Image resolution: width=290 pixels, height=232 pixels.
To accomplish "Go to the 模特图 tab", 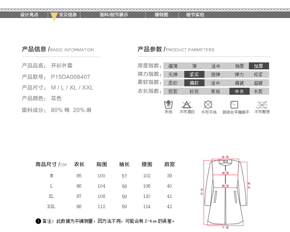I will [x=161, y=15].
